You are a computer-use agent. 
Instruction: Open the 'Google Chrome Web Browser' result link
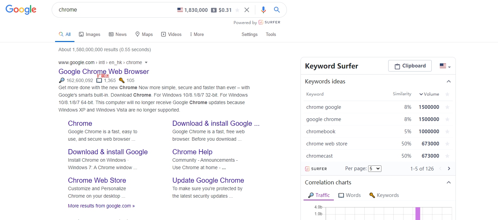click(x=104, y=72)
